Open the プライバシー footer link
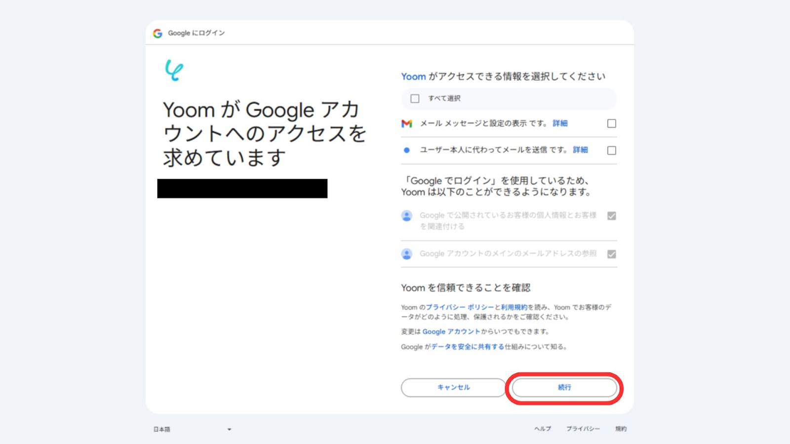Viewport: 790px width, 444px height. 583,429
